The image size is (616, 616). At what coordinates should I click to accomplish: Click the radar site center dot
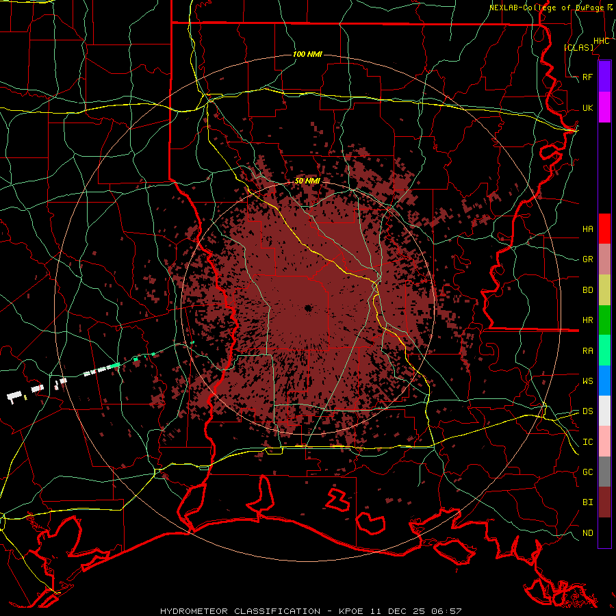[307, 308]
